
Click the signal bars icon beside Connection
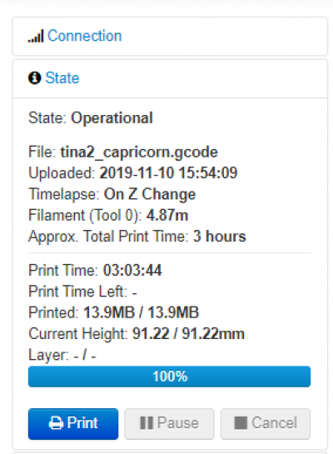[36, 36]
